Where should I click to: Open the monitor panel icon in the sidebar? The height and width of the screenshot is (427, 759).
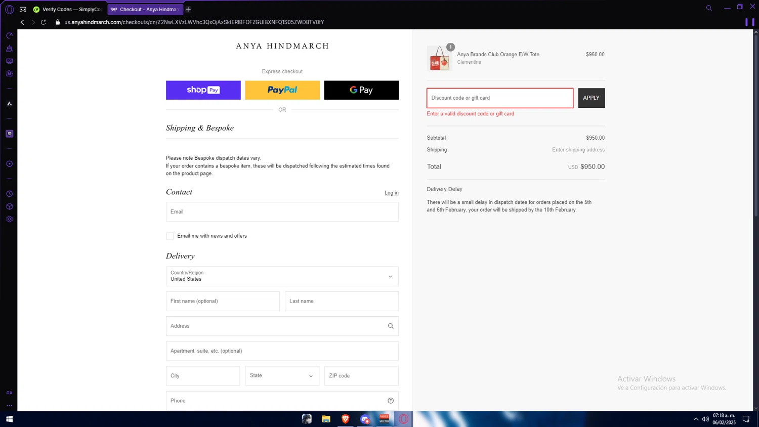9,61
